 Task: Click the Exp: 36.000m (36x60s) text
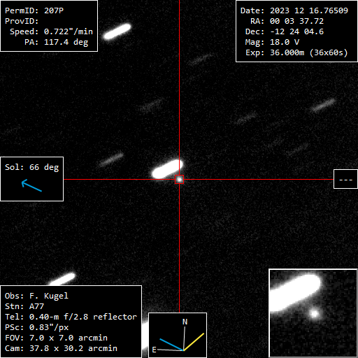296,52
